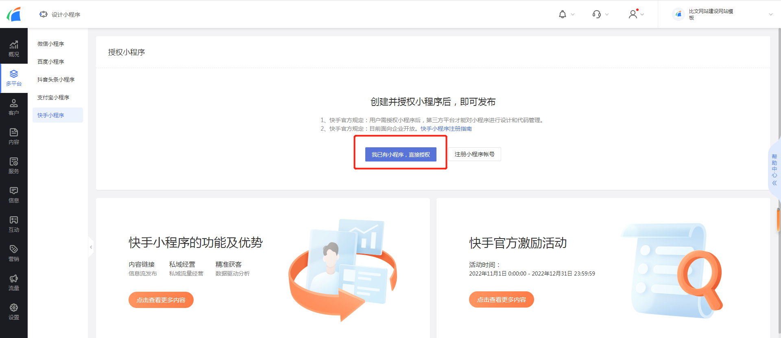Image resolution: width=781 pixels, height=338 pixels.
Task: Click the 我已有小程序，直接授权 button
Action: point(401,155)
